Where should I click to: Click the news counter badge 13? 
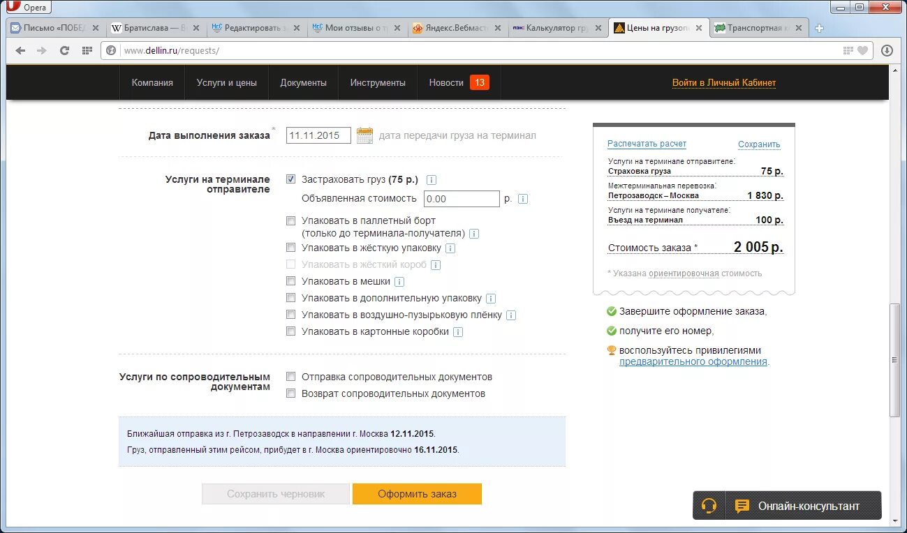point(480,82)
